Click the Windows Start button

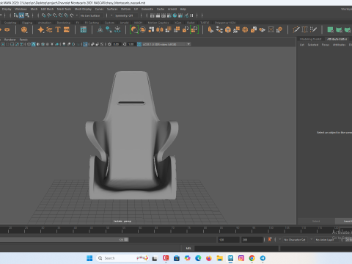(89, 258)
